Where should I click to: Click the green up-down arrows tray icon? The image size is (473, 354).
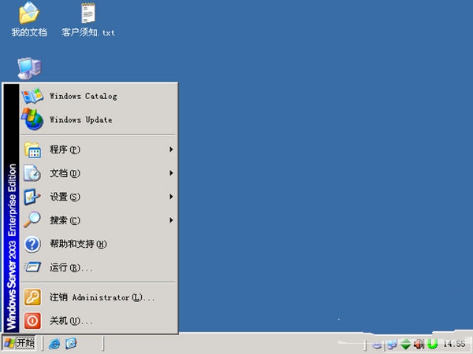coord(405,344)
